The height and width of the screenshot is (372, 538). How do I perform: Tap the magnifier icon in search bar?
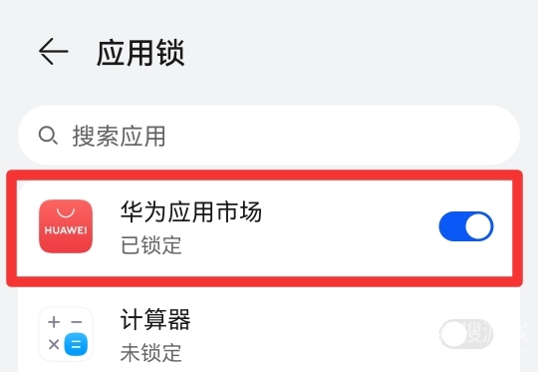48,136
